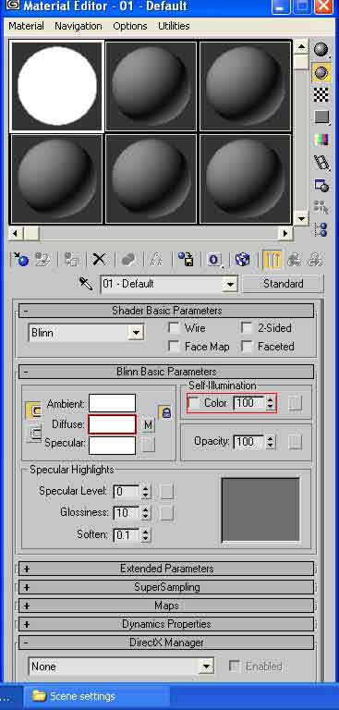The height and width of the screenshot is (710, 339).
Task: Click the Video Color Check icon
Action: pyautogui.click(x=321, y=140)
